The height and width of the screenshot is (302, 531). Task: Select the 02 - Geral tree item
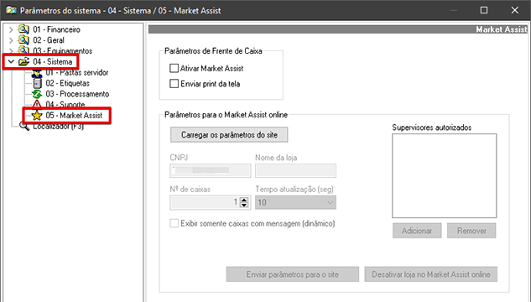click(x=49, y=40)
